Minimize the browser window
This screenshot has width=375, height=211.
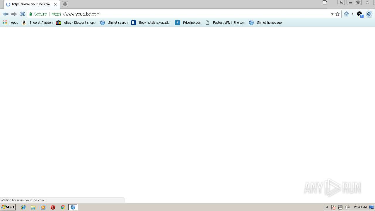point(350,2)
